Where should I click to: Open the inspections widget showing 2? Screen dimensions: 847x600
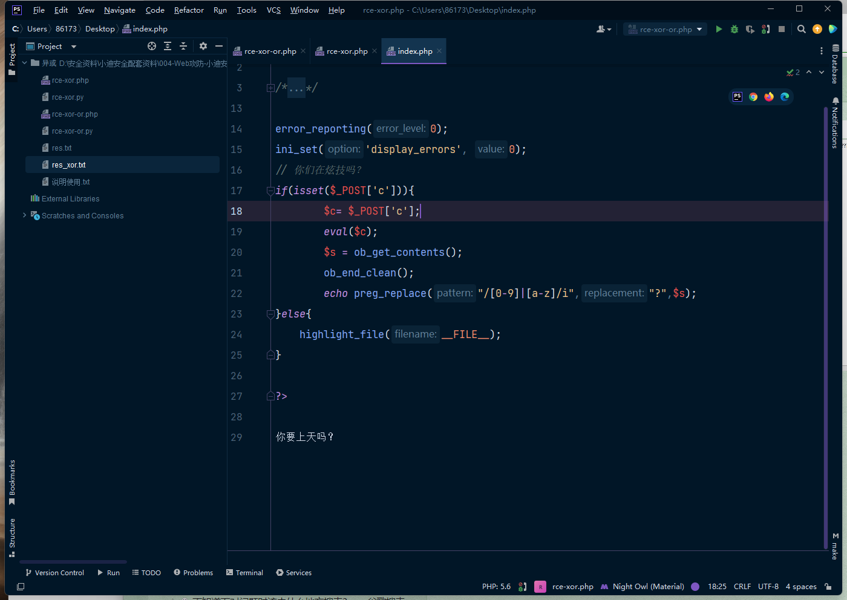pyautogui.click(x=793, y=73)
